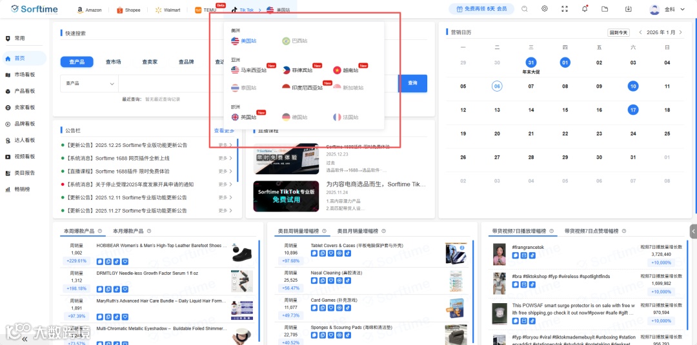This screenshot has height=345, width=697.
Task: Expand the 金科 account dropdown arrow
Action: pyautogui.click(x=682, y=9)
